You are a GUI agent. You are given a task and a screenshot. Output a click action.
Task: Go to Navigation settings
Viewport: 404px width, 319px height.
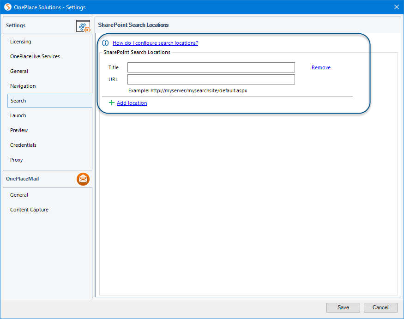[x=23, y=86]
